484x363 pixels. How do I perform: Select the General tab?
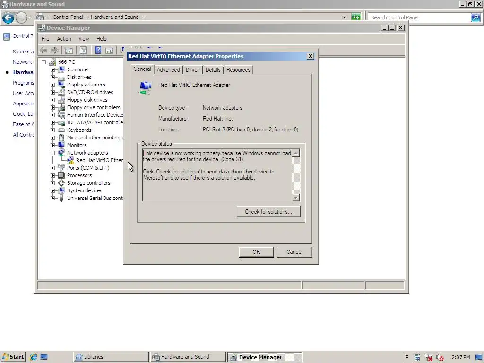coord(142,69)
